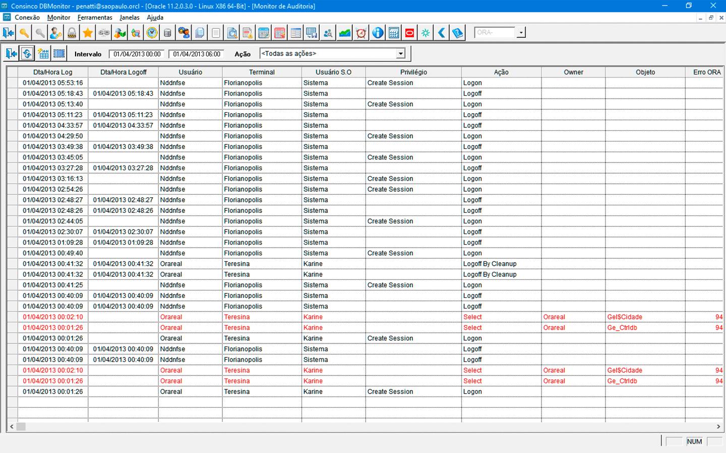
Task: Open the clock icon tool
Action: click(152, 33)
